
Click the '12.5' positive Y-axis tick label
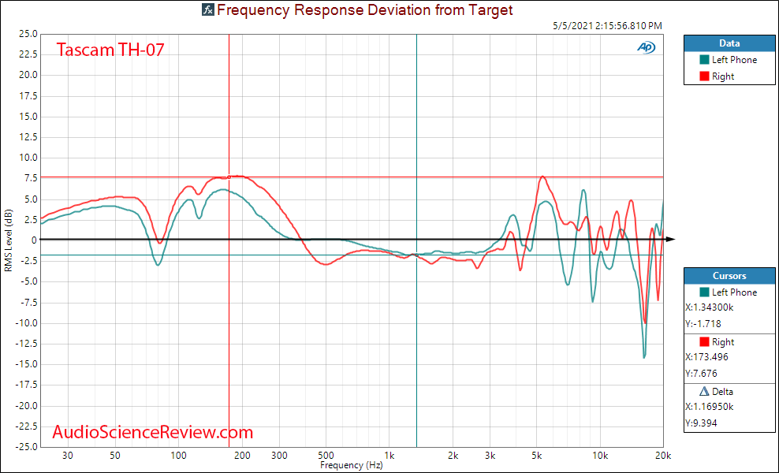pos(28,137)
